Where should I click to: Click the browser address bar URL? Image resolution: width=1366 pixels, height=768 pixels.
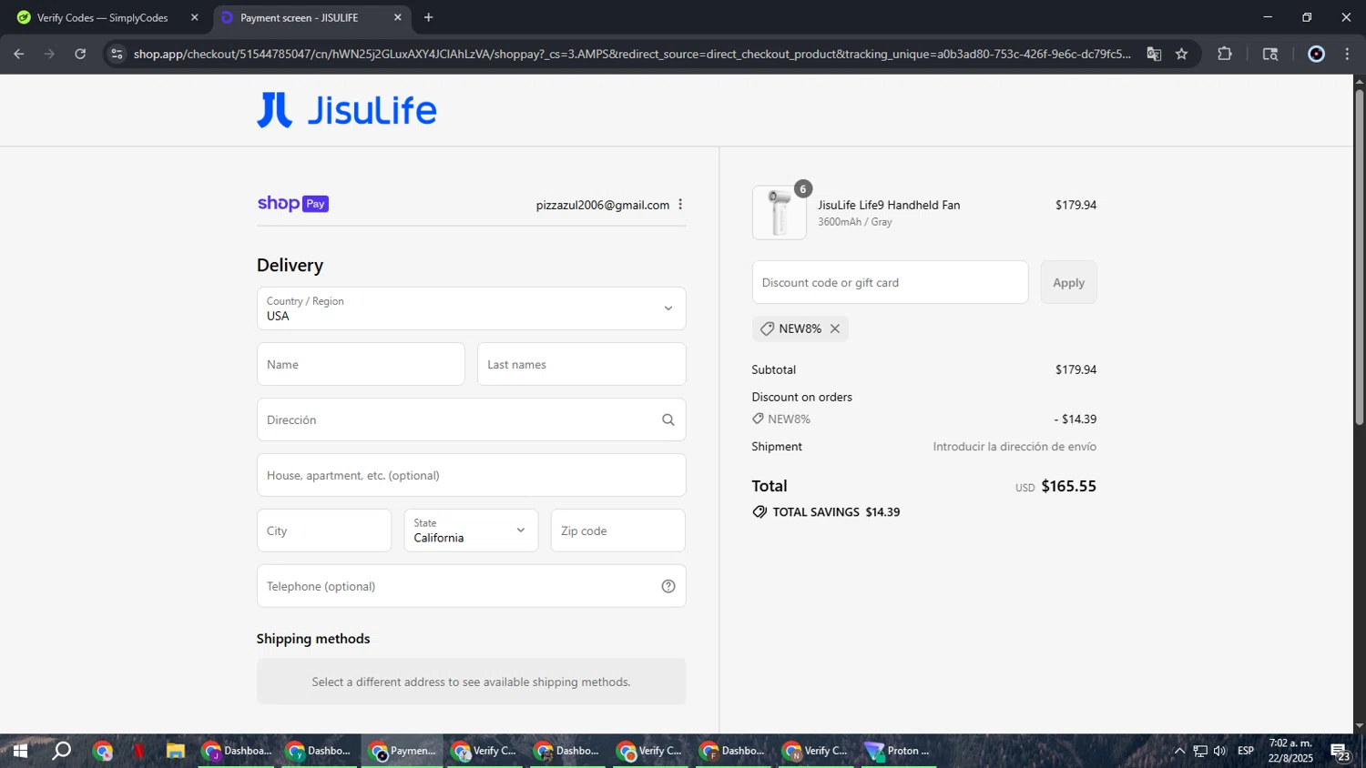[632, 54]
